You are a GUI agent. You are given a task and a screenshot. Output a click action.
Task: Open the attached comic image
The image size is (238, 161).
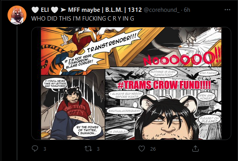pyautogui.click(x=131, y=83)
